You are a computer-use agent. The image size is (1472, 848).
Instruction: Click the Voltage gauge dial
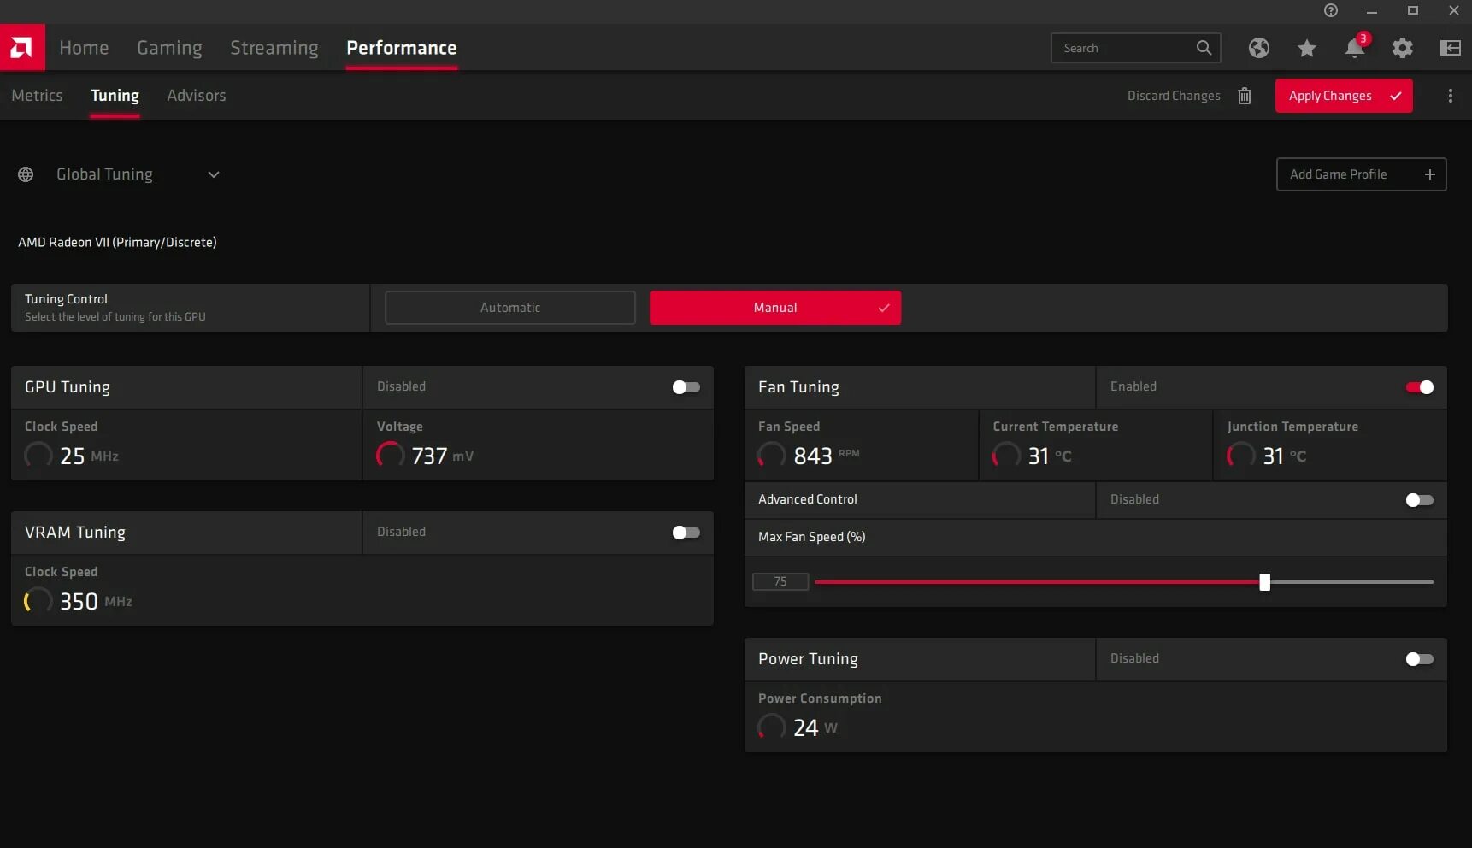pos(390,455)
